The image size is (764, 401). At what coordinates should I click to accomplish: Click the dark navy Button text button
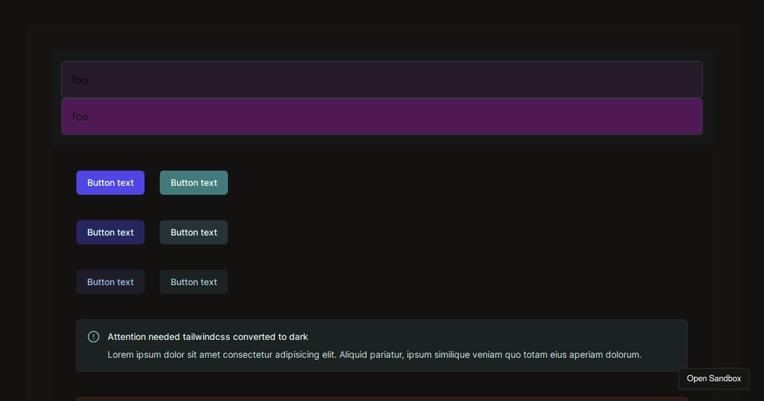110,232
